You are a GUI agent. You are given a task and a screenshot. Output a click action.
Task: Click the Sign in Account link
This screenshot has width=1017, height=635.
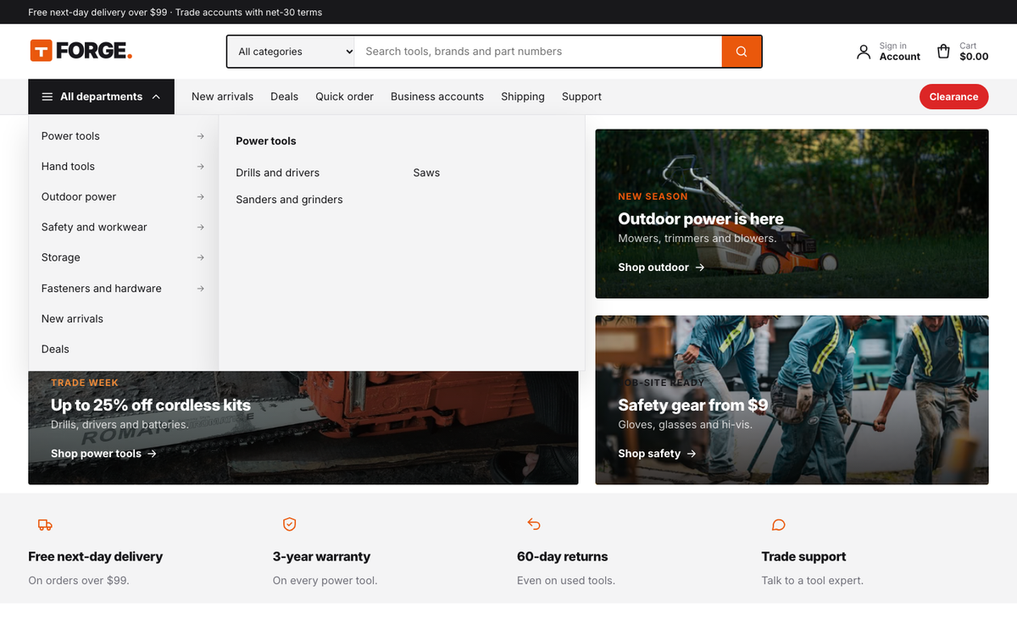pos(888,52)
